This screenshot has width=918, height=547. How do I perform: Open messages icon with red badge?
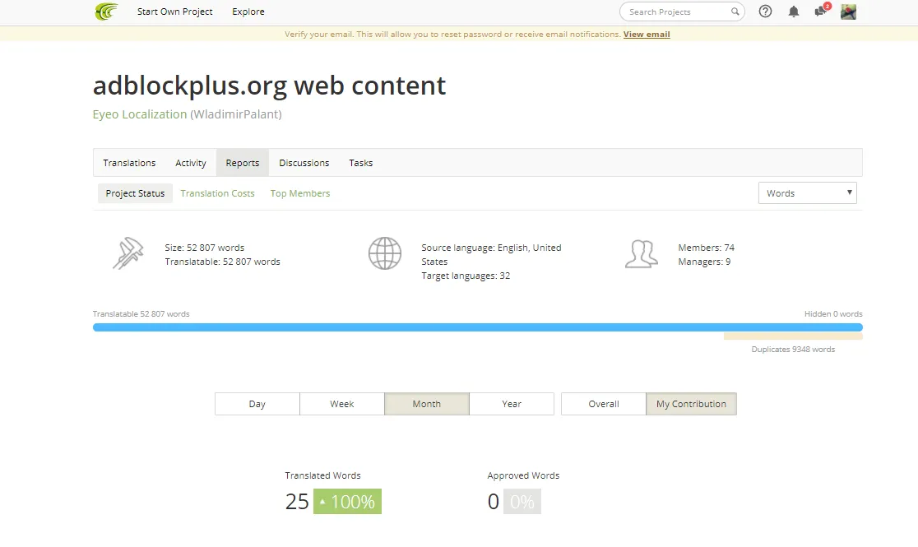822,10
